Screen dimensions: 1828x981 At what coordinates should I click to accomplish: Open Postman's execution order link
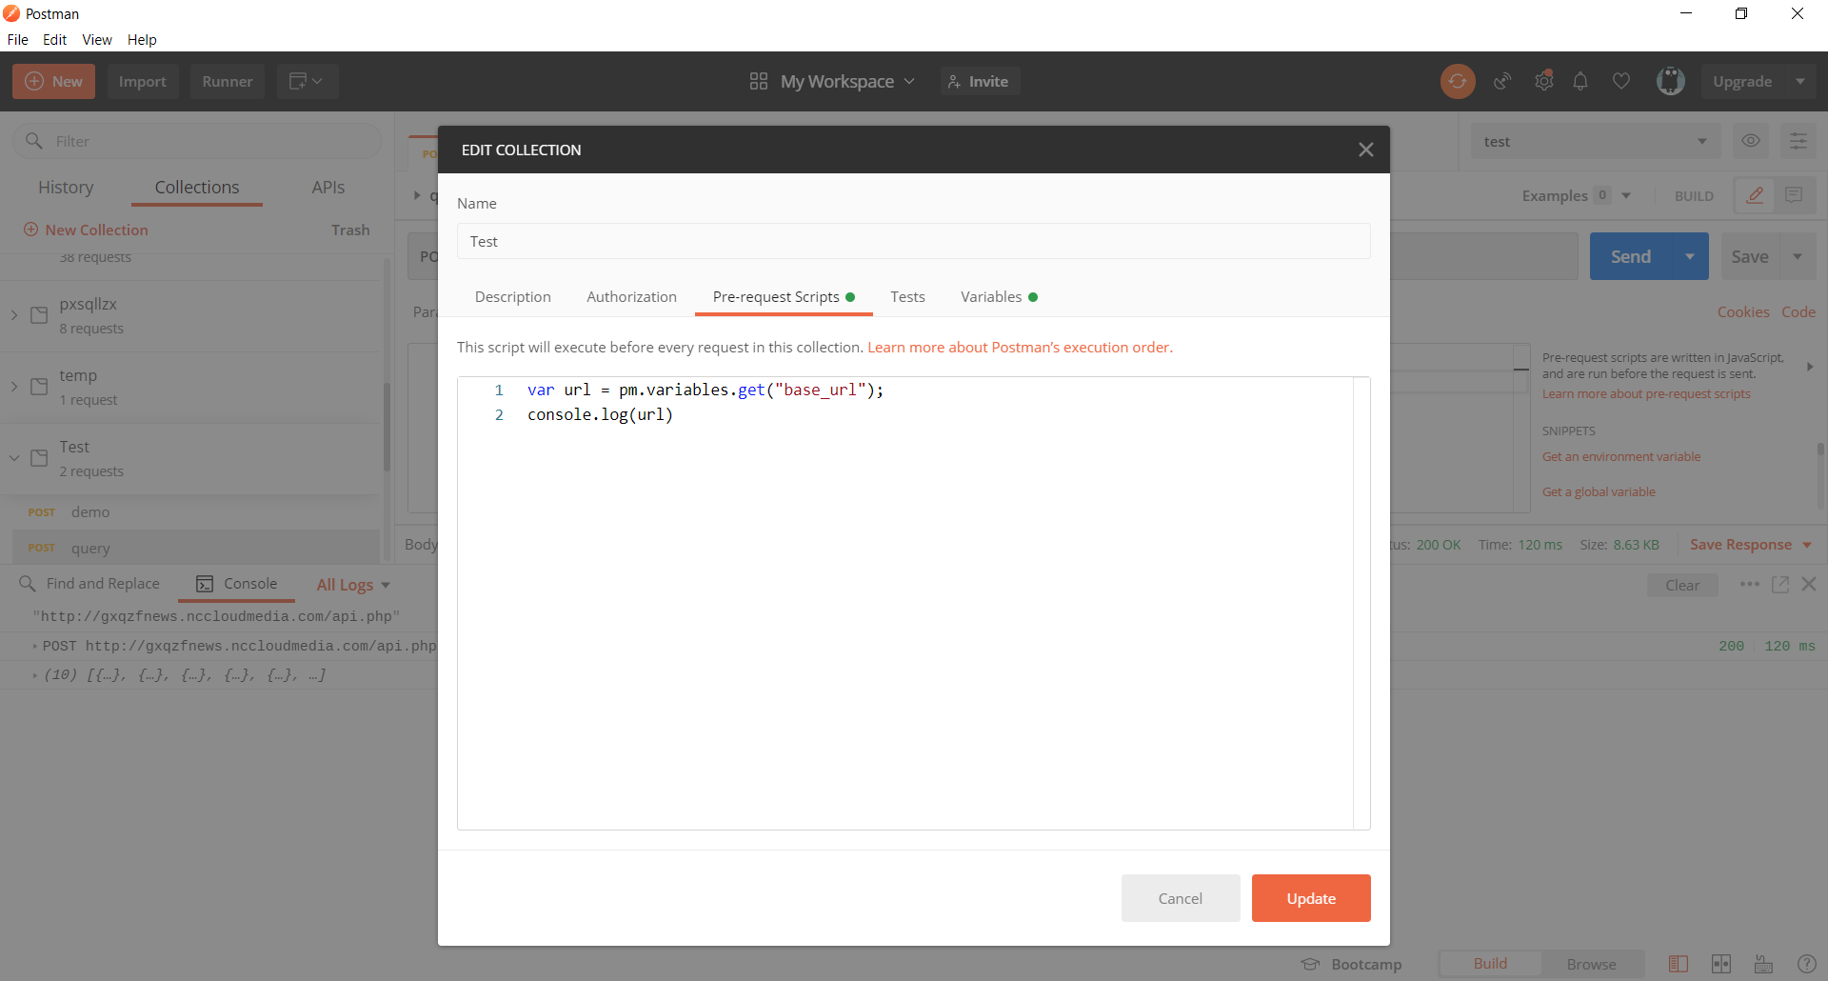(x=1020, y=348)
